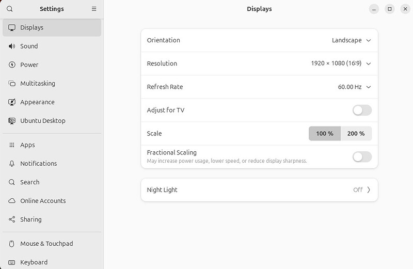The height and width of the screenshot is (269, 413).
Task: Open the Resolution 1920 × 1080 dropdown
Action: [341, 64]
